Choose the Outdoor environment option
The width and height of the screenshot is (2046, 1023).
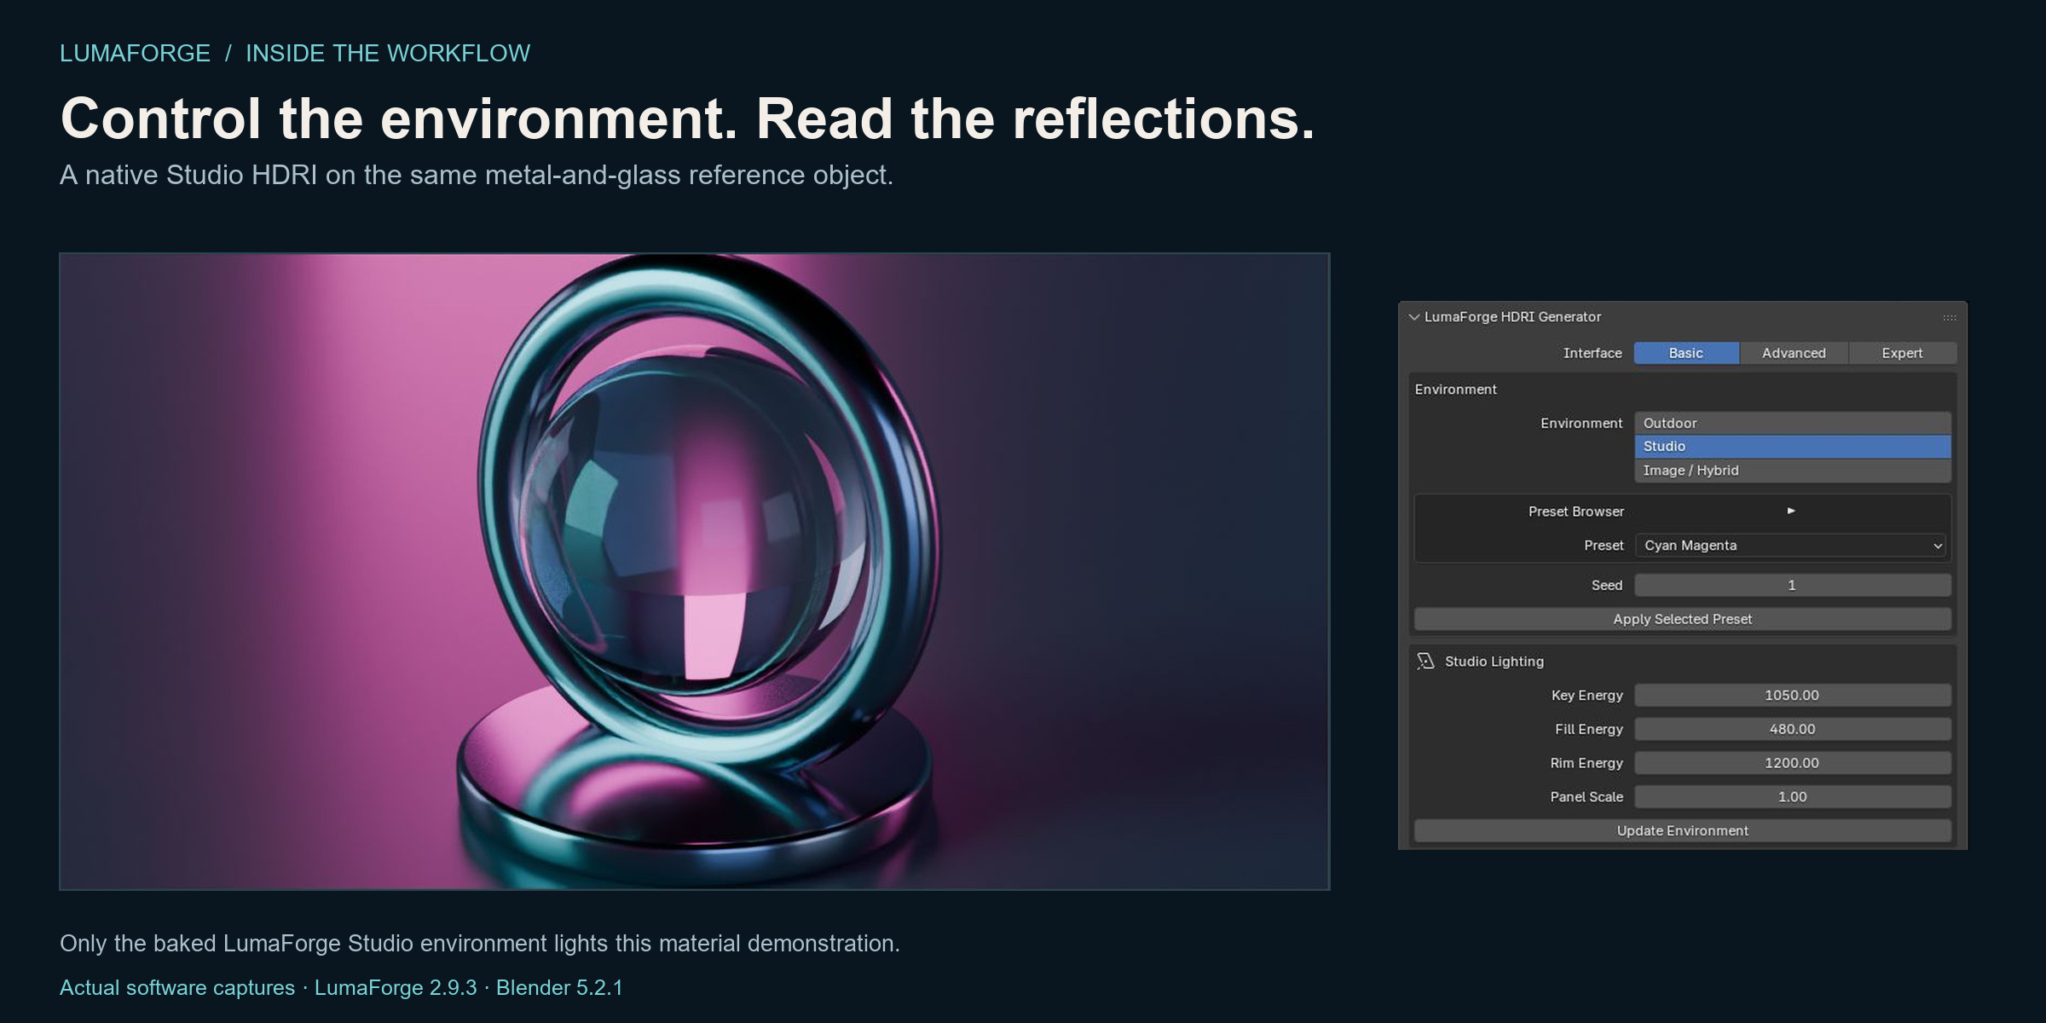[1793, 423]
